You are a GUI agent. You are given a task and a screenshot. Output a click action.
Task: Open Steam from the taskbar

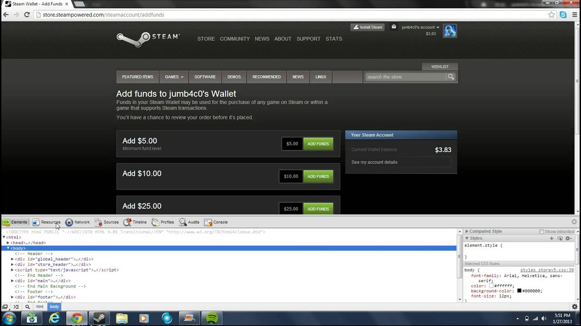99,318
